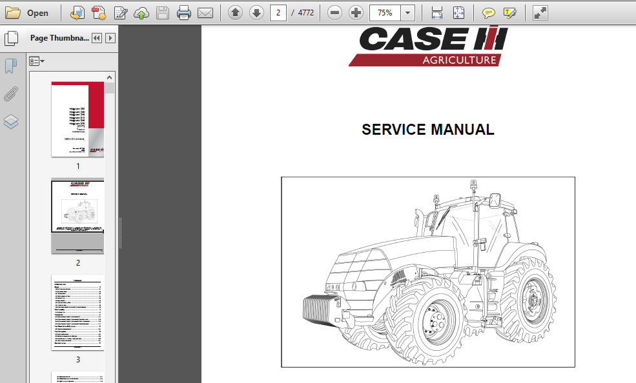This screenshot has width=636, height=383.
Task: Select the page 2 thumbnail
Action: tap(77, 216)
